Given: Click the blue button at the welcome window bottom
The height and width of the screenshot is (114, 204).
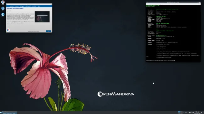Looking at the screenshot, I should coord(48,31).
